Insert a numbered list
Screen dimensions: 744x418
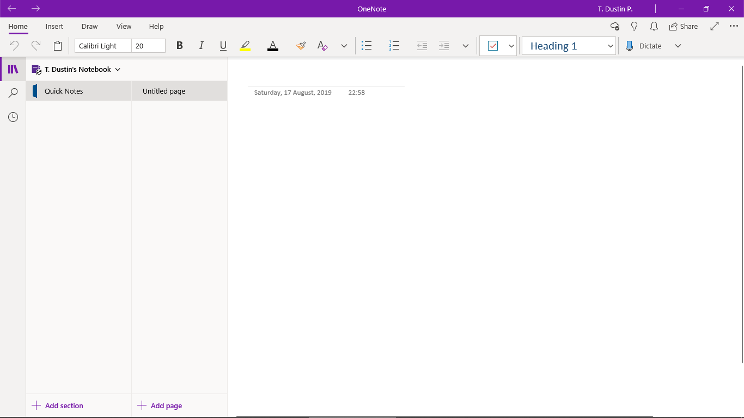394,46
